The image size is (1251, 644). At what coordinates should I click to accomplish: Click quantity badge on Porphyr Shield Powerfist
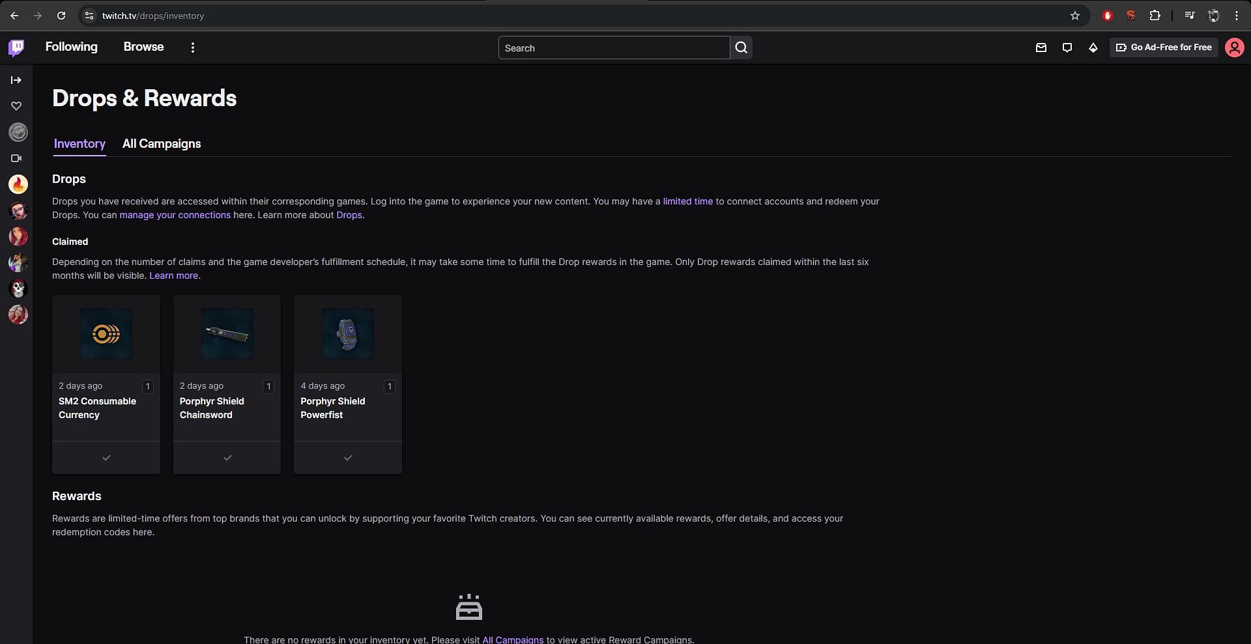tap(390, 387)
